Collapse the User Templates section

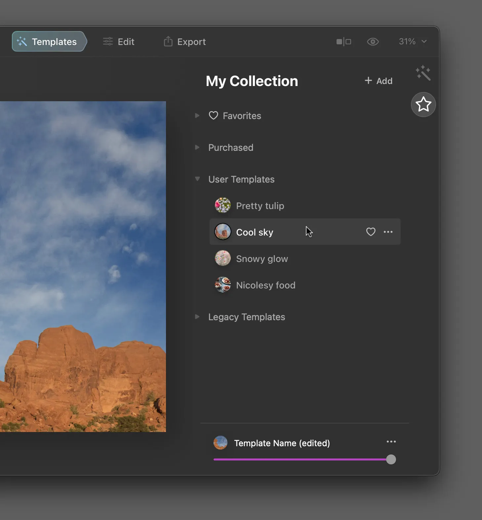pos(197,179)
